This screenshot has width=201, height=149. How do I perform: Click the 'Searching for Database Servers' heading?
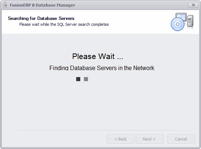pos(41,18)
